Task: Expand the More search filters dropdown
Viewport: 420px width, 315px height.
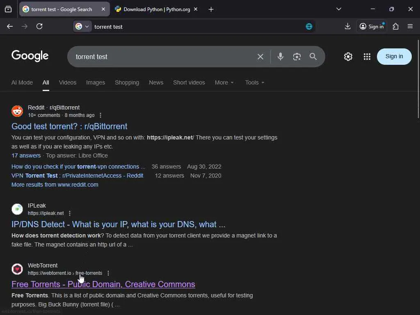Action: [224, 82]
